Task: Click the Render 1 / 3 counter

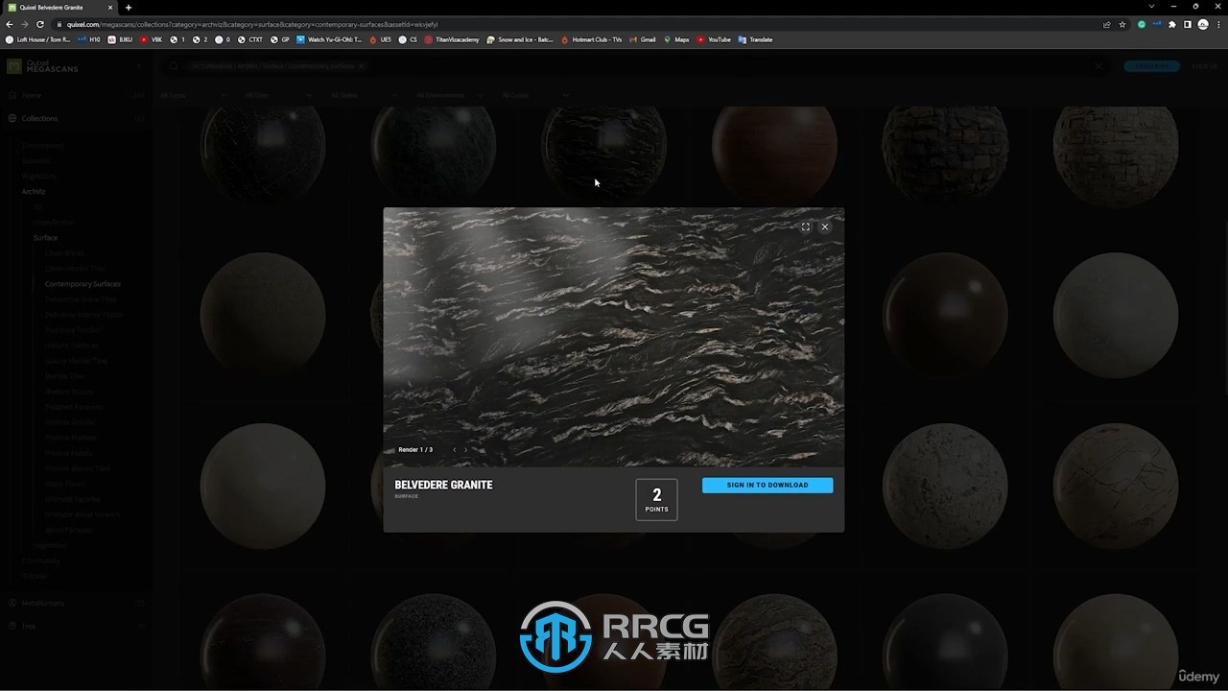Action: pyautogui.click(x=415, y=449)
